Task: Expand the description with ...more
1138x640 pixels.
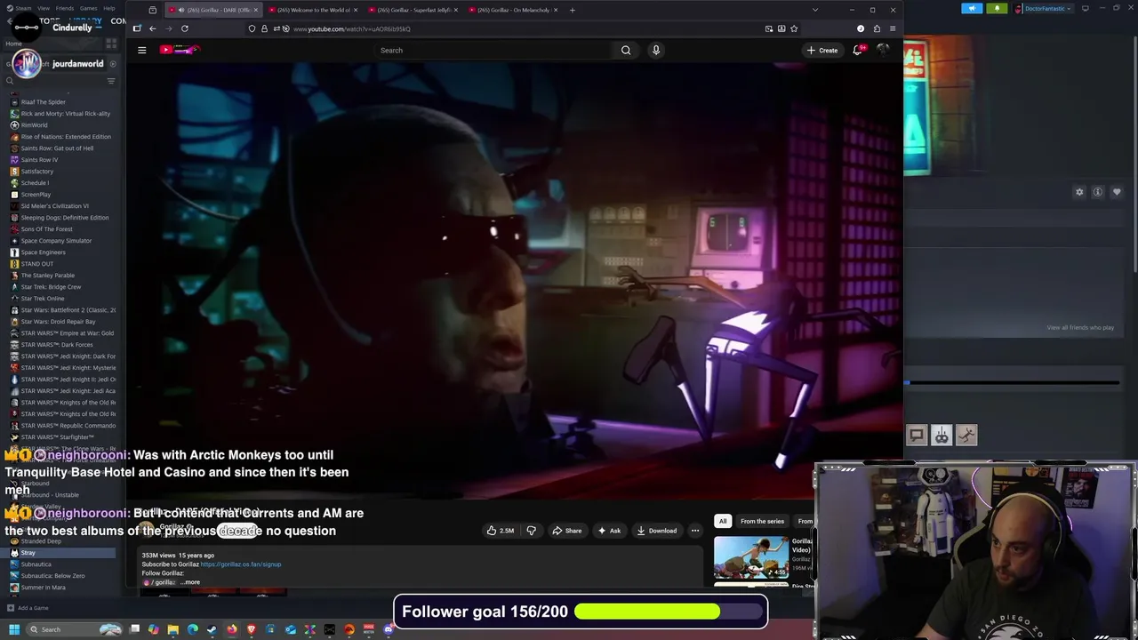Action: (189, 582)
